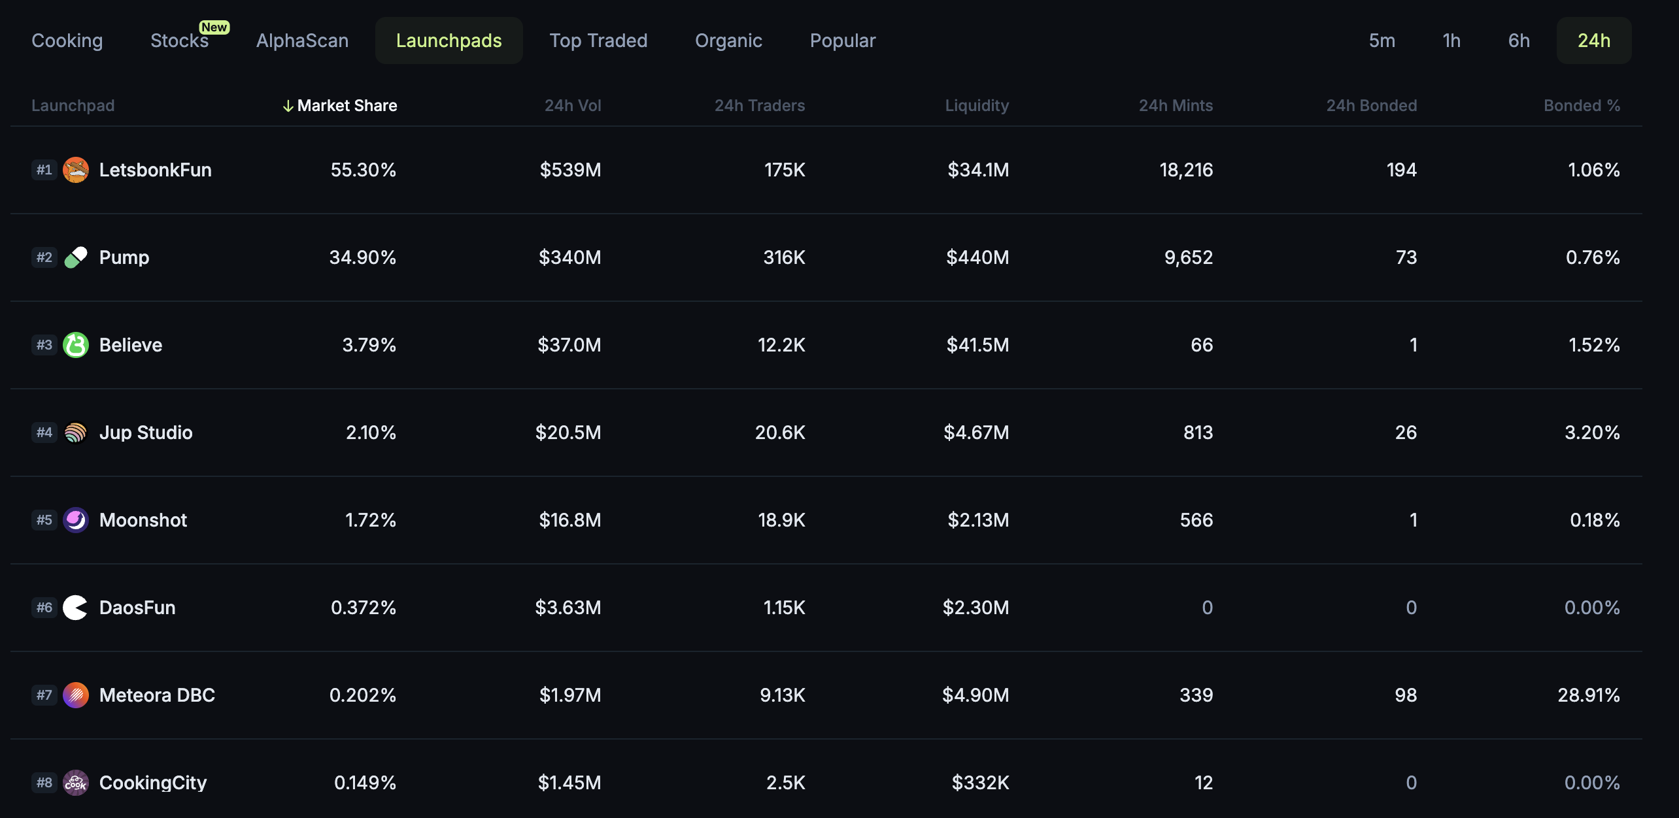The height and width of the screenshot is (818, 1679).
Task: Open the Top Traded tab
Action: pos(598,41)
